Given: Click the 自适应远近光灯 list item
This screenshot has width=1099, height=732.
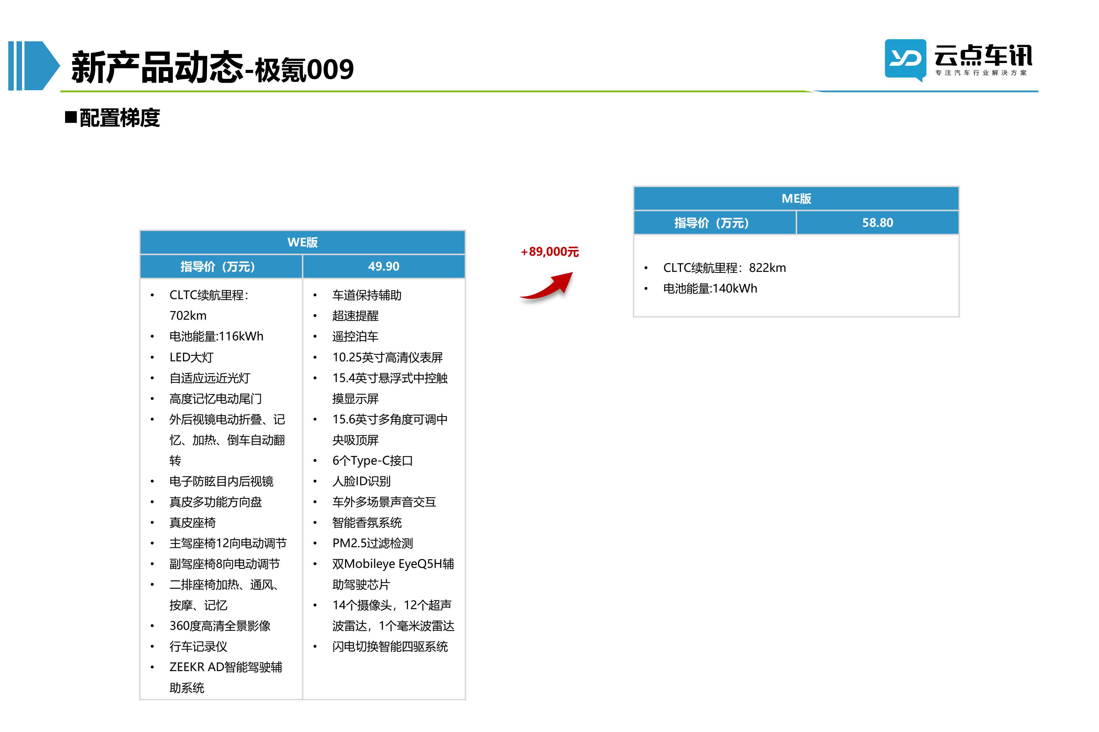Looking at the screenshot, I should pyautogui.click(x=210, y=378).
